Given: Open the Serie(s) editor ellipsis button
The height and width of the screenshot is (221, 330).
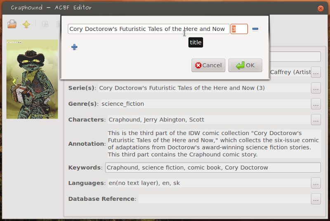Looking at the screenshot, I should 316,88.
